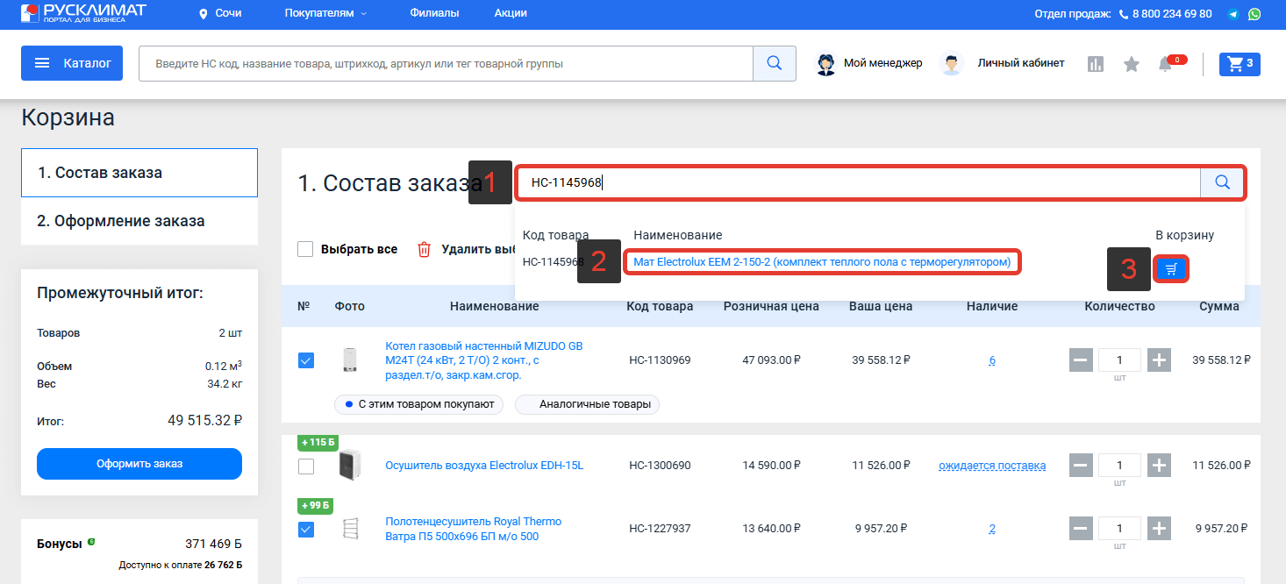Screen dimensions: 1286x584
Task: Click product code НС-1300690
Action: click(x=660, y=466)
